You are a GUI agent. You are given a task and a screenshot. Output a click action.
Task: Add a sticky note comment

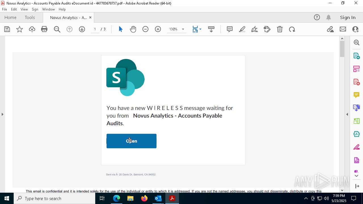230,29
